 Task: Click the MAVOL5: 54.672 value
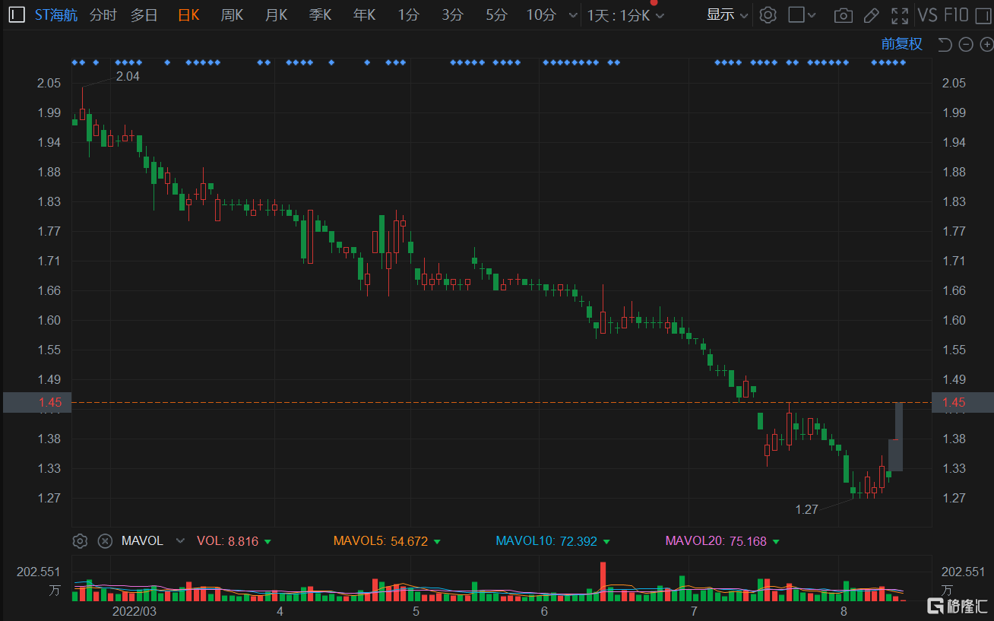[381, 541]
